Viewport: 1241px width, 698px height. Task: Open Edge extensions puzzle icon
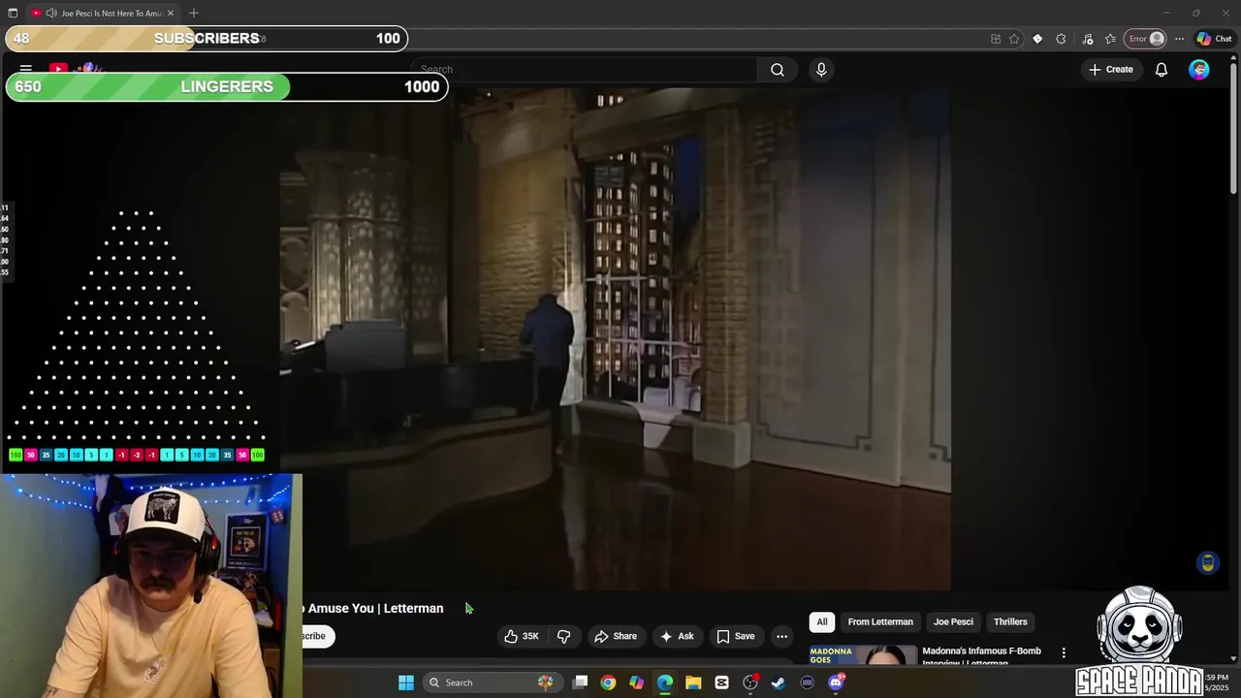tap(1061, 39)
